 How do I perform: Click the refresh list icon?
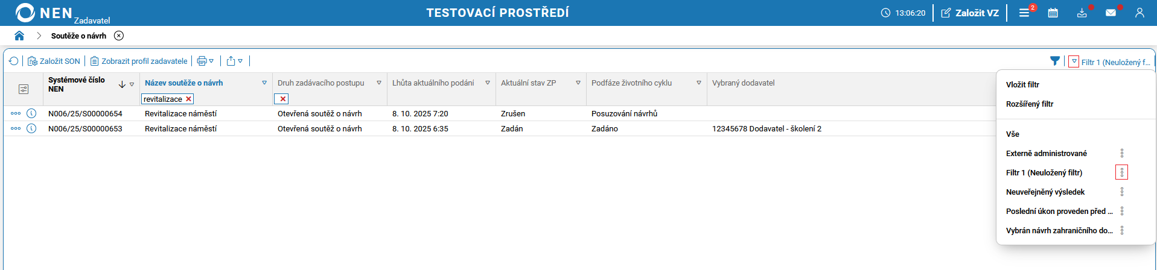(14, 61)
